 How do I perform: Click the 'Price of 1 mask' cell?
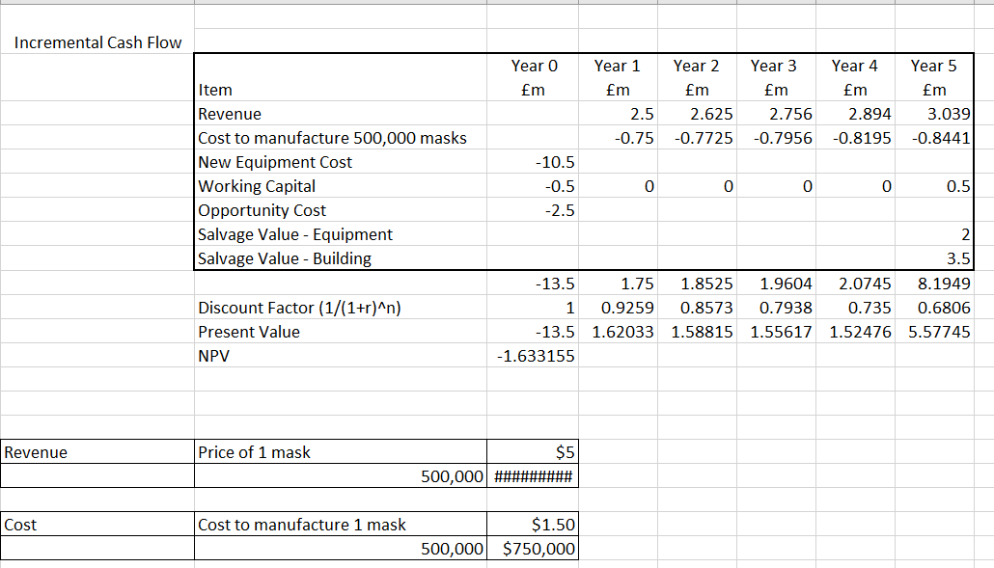pos(341,452)
